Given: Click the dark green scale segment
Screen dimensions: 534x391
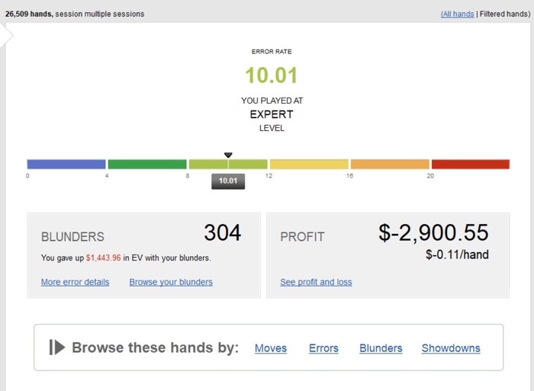Looking at the screenshot, I should 147,164.
